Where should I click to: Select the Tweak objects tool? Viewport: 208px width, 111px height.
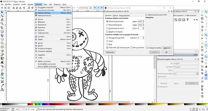click(2, 20)
